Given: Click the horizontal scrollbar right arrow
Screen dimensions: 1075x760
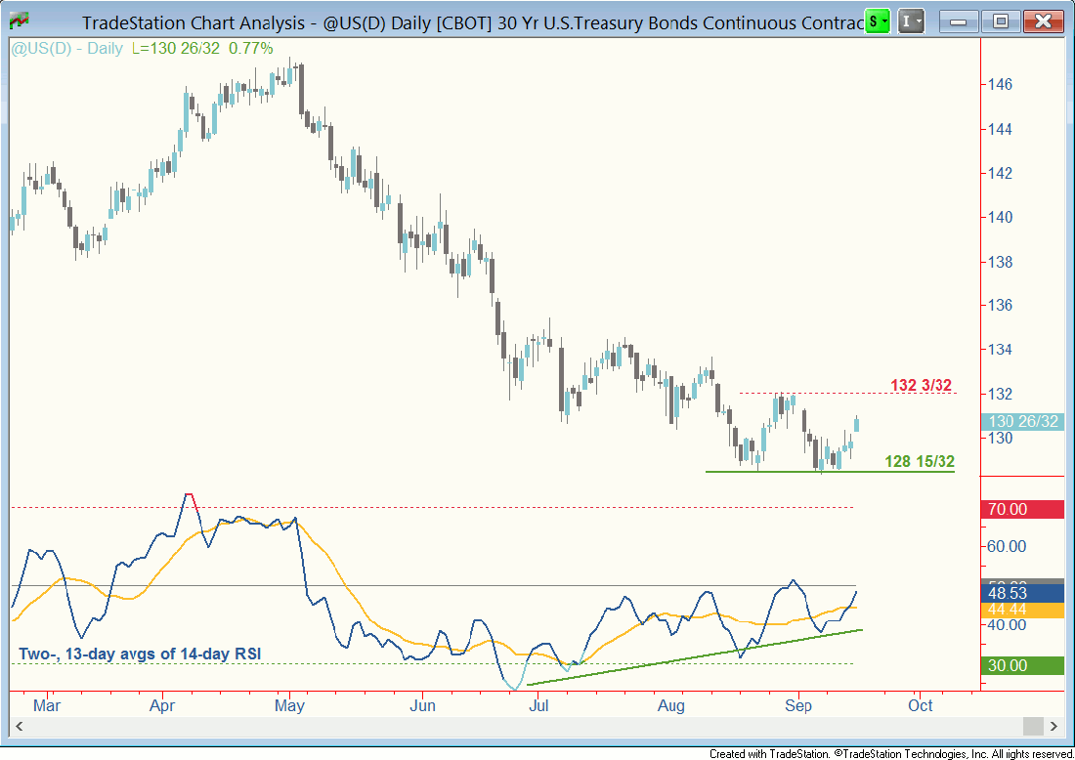Looking at the screenshot, I should point(1053,727).
